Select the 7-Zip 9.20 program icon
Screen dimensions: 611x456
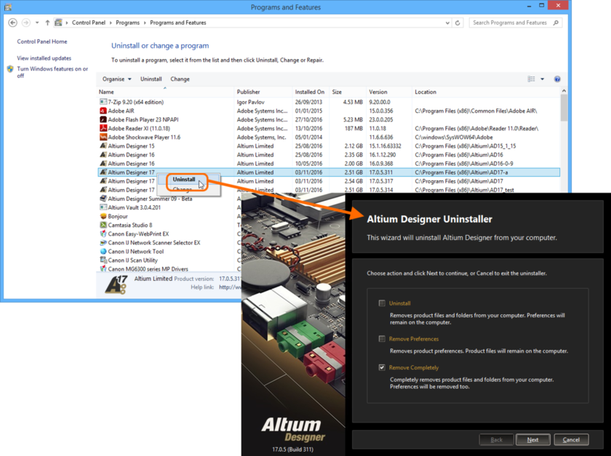[105, 102]
